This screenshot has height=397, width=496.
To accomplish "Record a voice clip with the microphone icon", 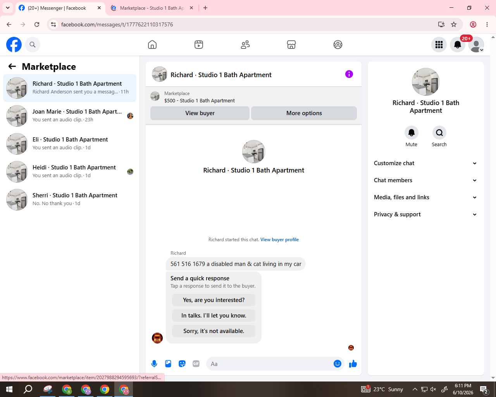I will point(154,364).
